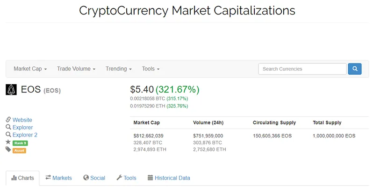Focus the Search Currencies field
The height and width of the screenshot is (187, 373).
pos(302,69)
